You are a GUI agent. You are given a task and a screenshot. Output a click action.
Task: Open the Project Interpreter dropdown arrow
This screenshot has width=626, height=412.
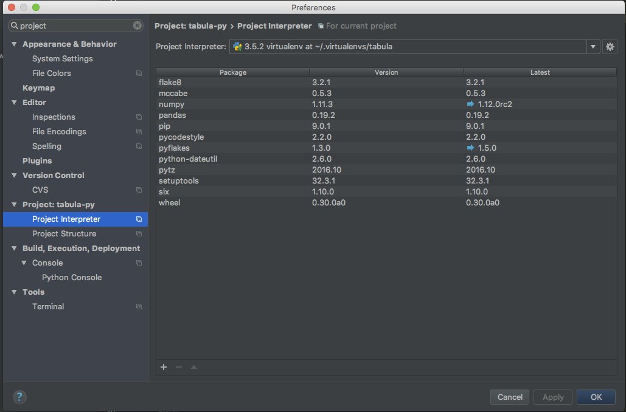[593, 46]
